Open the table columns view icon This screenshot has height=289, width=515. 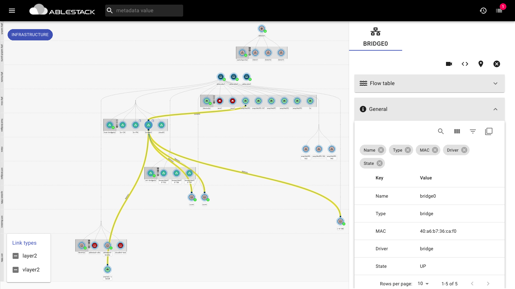click(x=457, y=131)
